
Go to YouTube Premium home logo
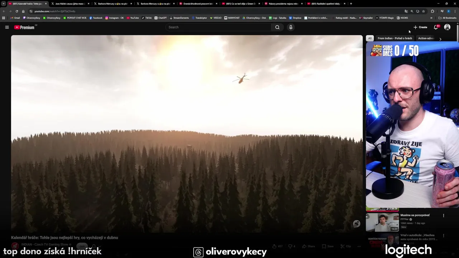point(24,27)
